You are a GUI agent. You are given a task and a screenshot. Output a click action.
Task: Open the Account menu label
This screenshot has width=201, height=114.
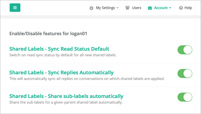click(x=161, y=8)
